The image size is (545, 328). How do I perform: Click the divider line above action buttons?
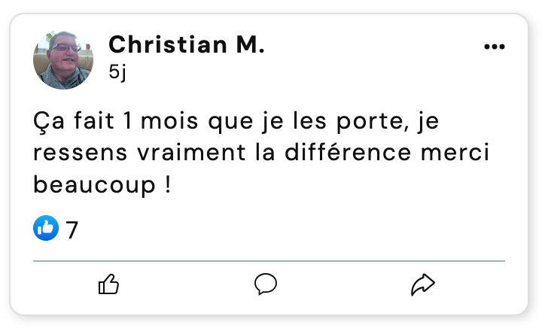pos(269,261)
